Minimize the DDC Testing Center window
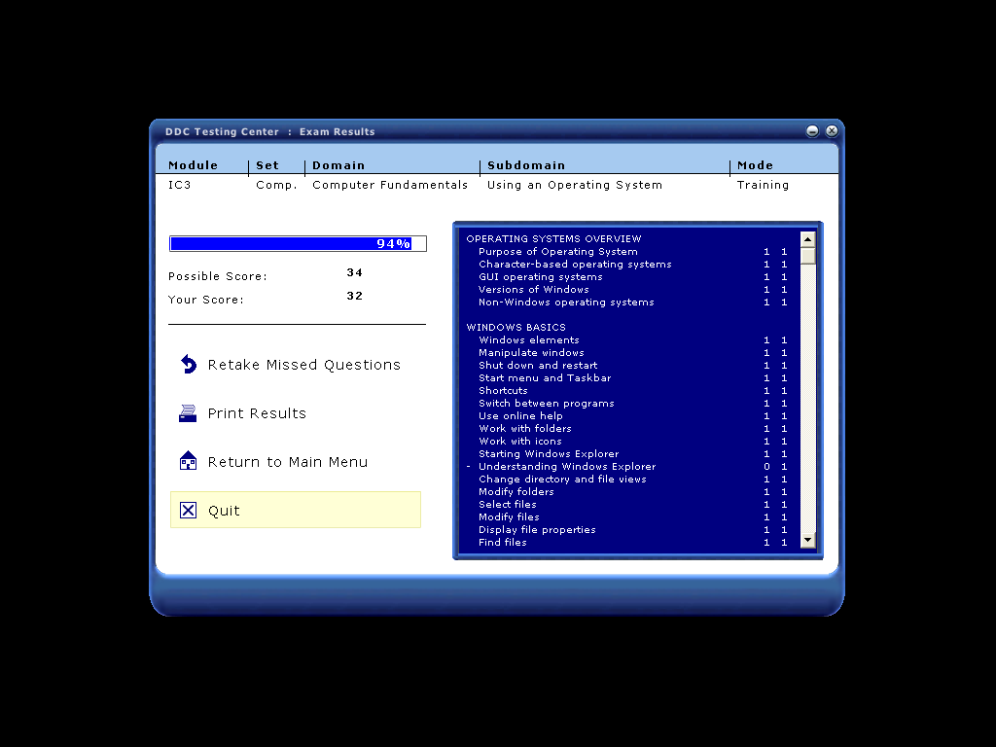The image size is (996, 747). [812, 131]
